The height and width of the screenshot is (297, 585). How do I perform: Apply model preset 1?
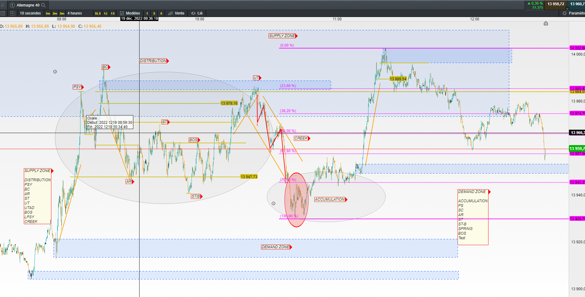coord(147,13)
